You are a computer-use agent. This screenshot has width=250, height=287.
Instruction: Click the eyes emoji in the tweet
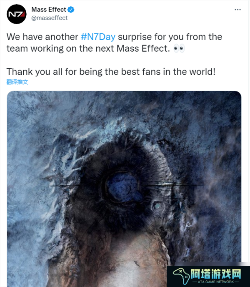point(179,48)
